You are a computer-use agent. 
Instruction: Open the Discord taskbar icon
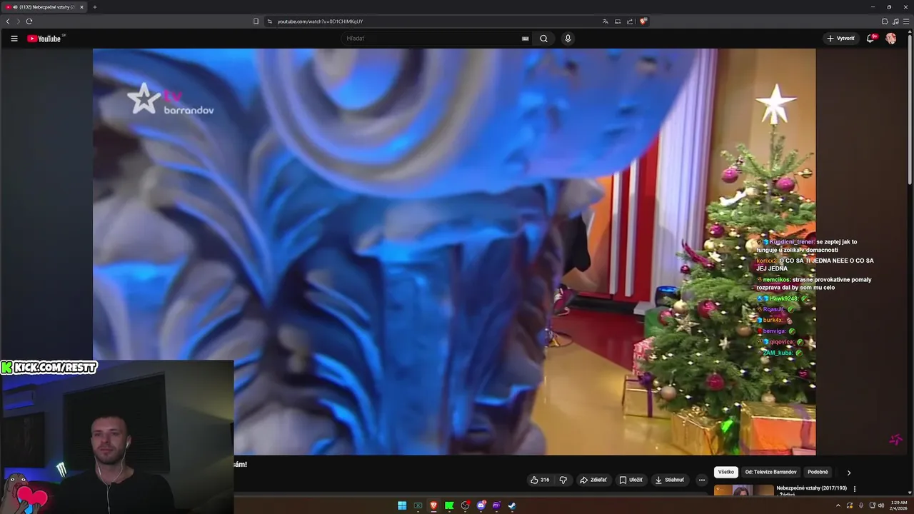coord(481,505)
